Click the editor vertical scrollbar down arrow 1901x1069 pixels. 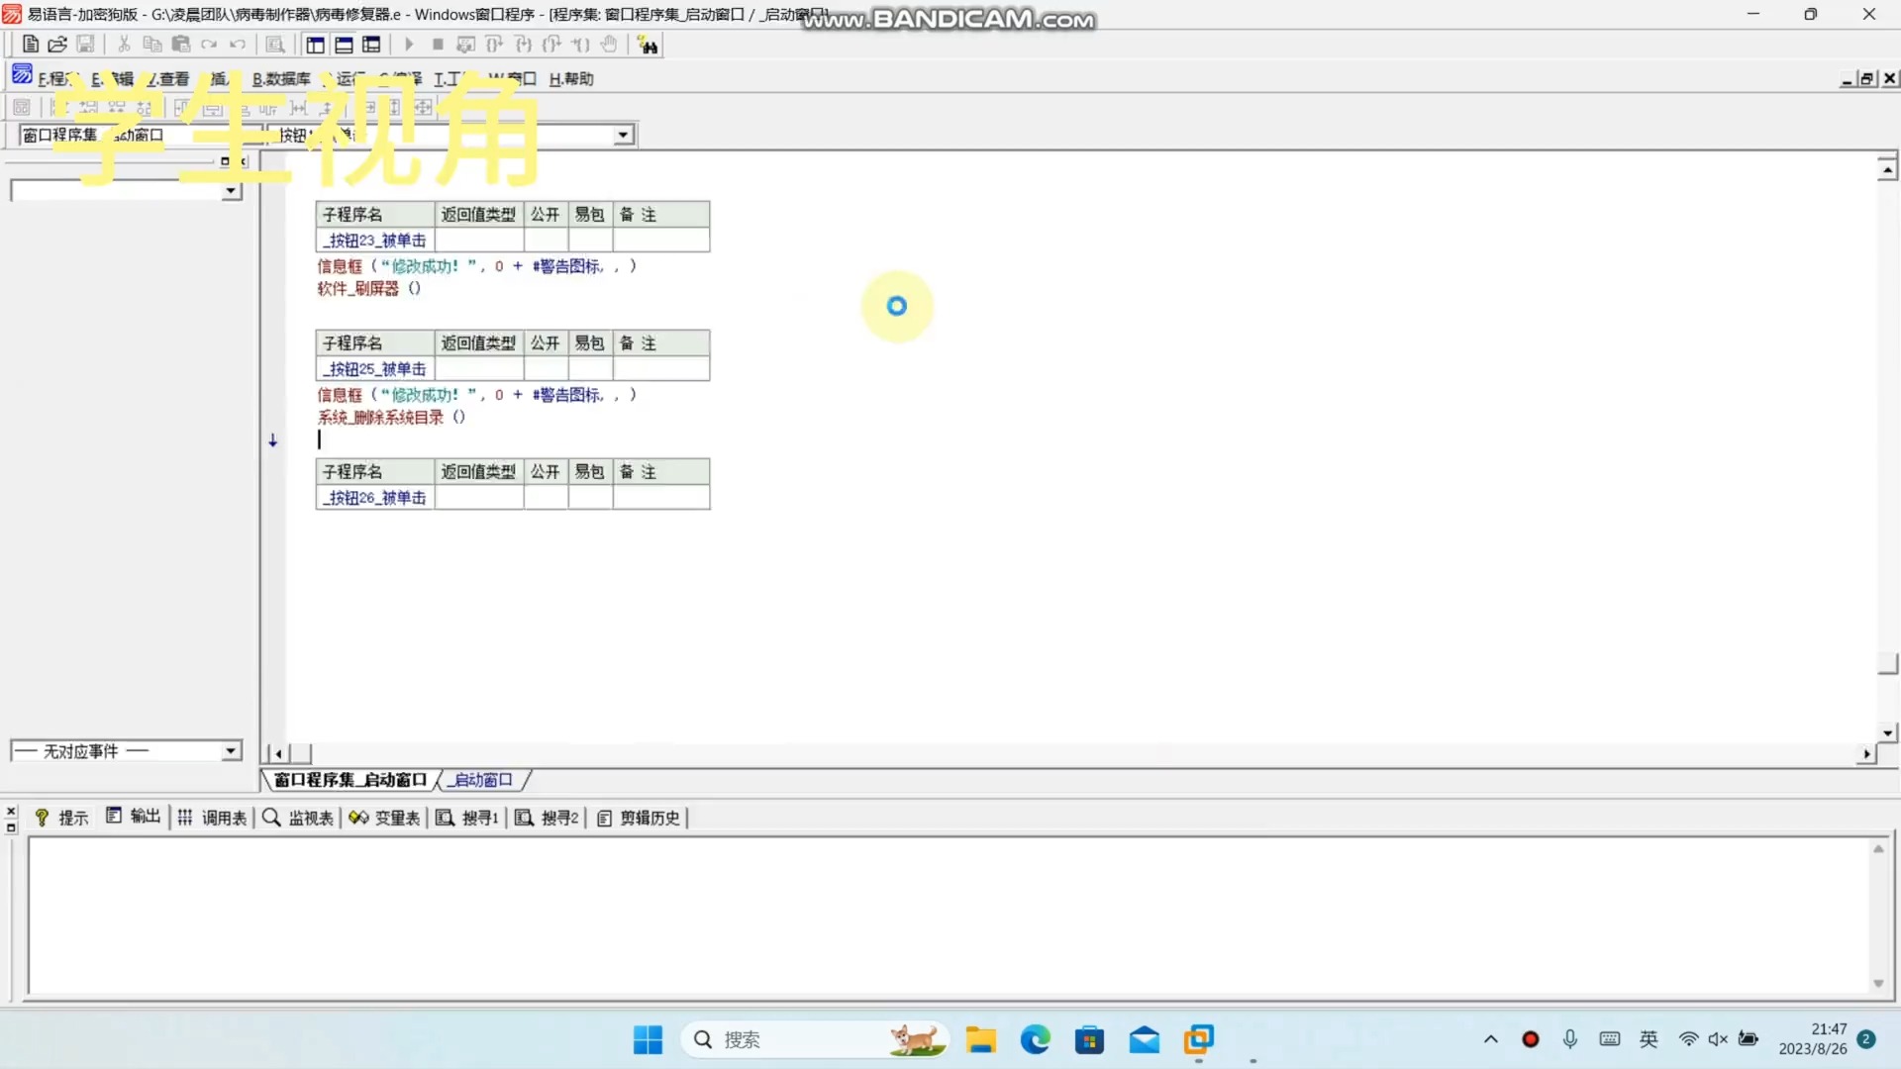click(x=1888, y=732)
